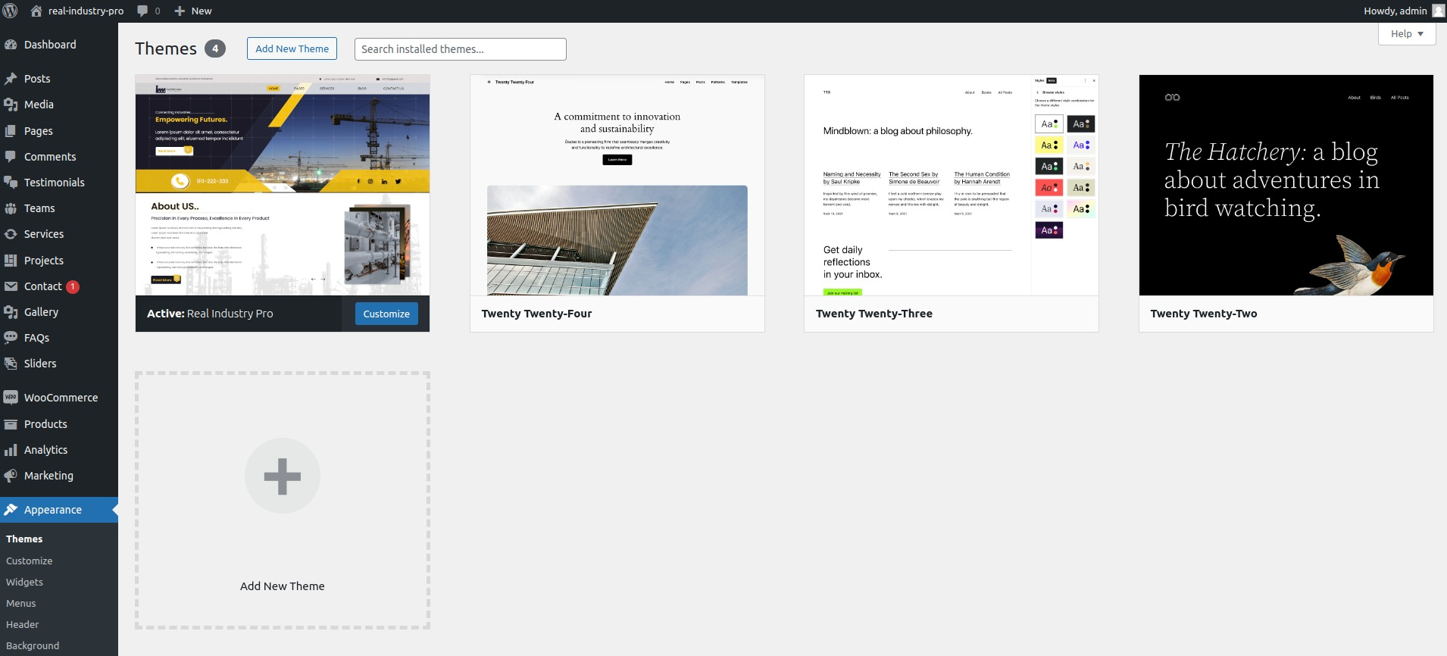Click the Posts pushpin icon
Image resolution: width=1447 pixels, height=656 pixels.
(x=11, y=79)
